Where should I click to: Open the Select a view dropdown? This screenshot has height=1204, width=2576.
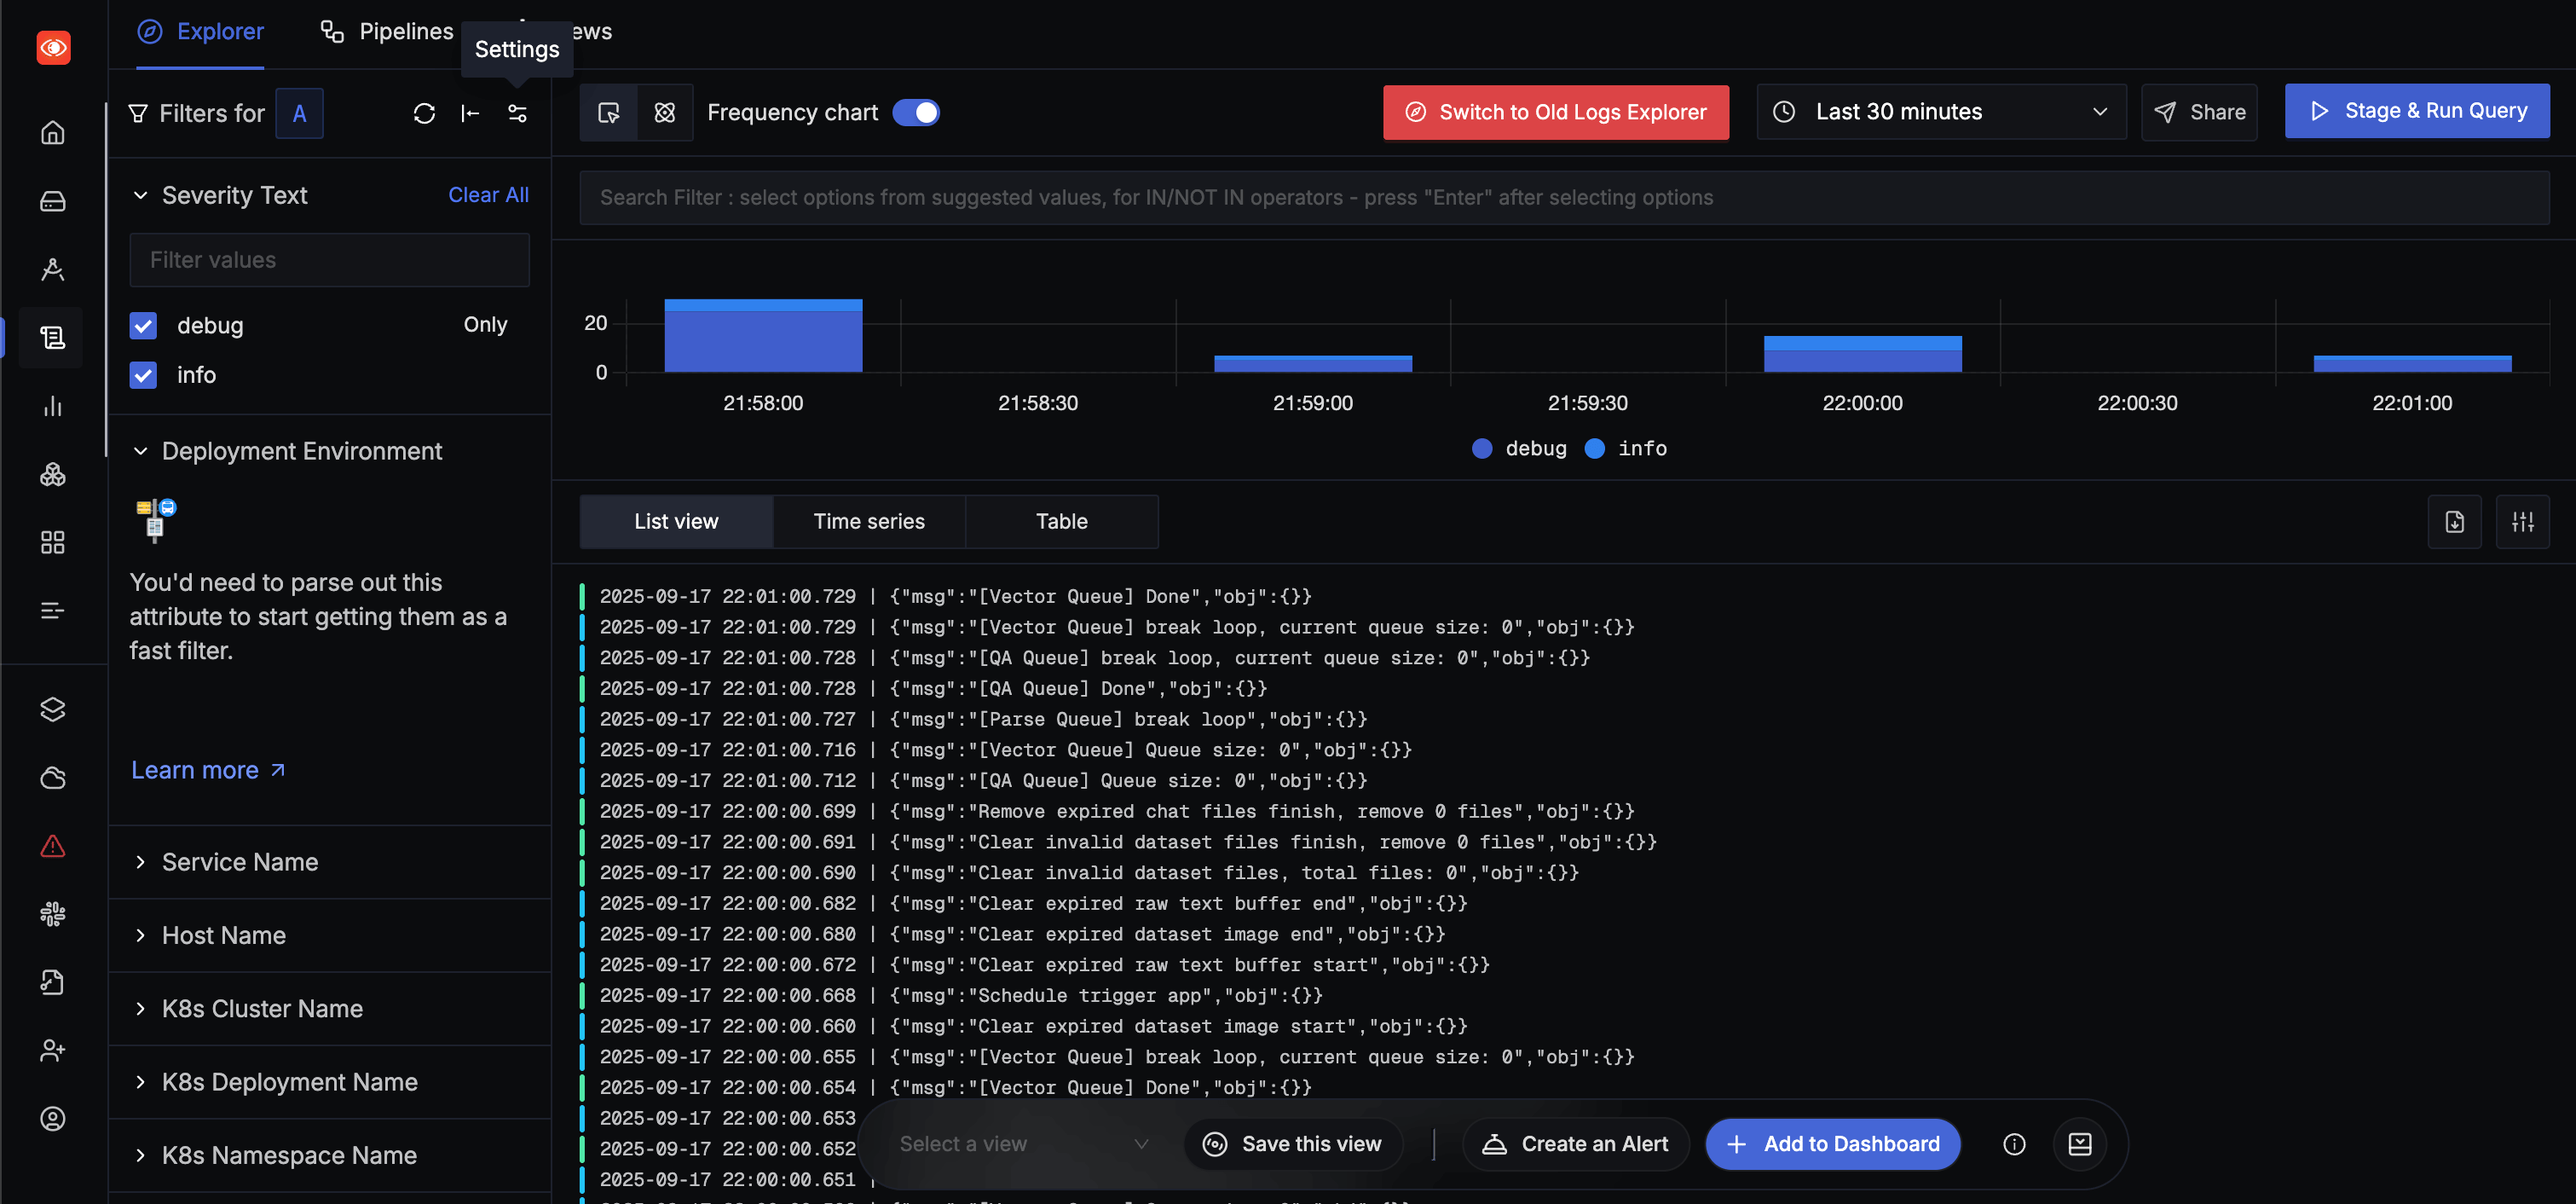(x=1022, y=1144)
